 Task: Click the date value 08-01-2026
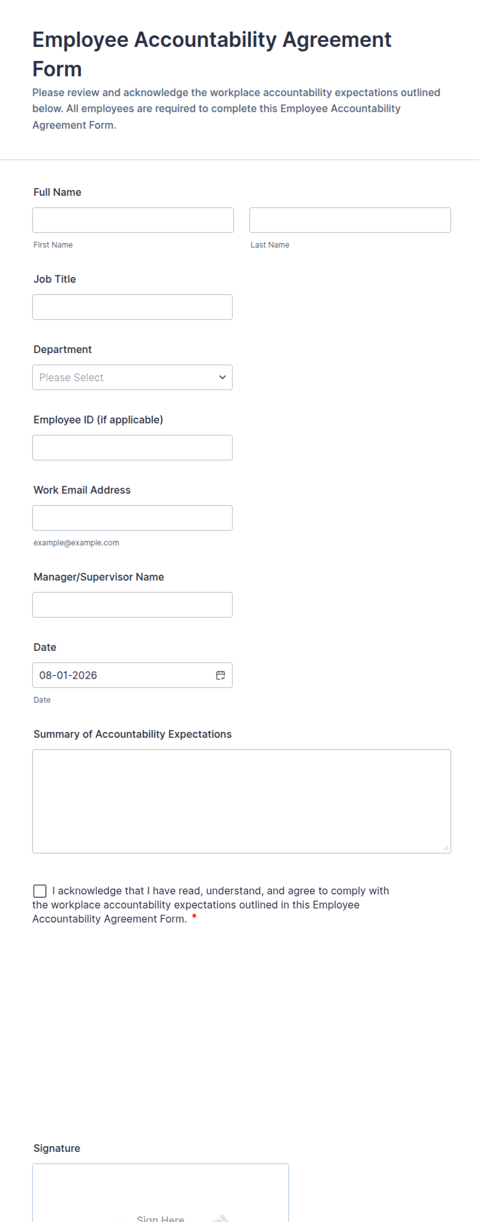tap(68, 675)
